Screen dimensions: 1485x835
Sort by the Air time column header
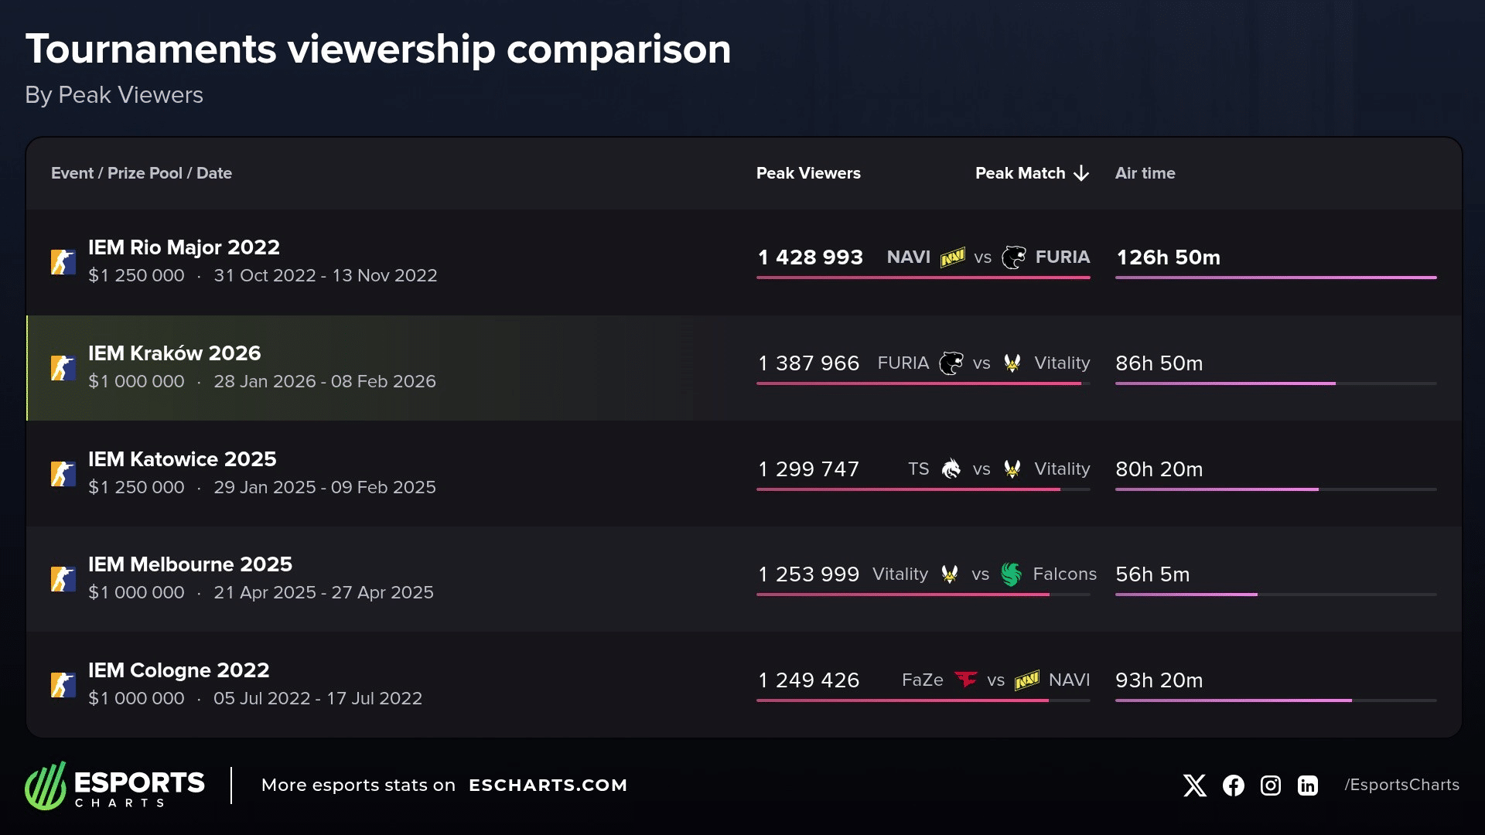[1145, 173]
